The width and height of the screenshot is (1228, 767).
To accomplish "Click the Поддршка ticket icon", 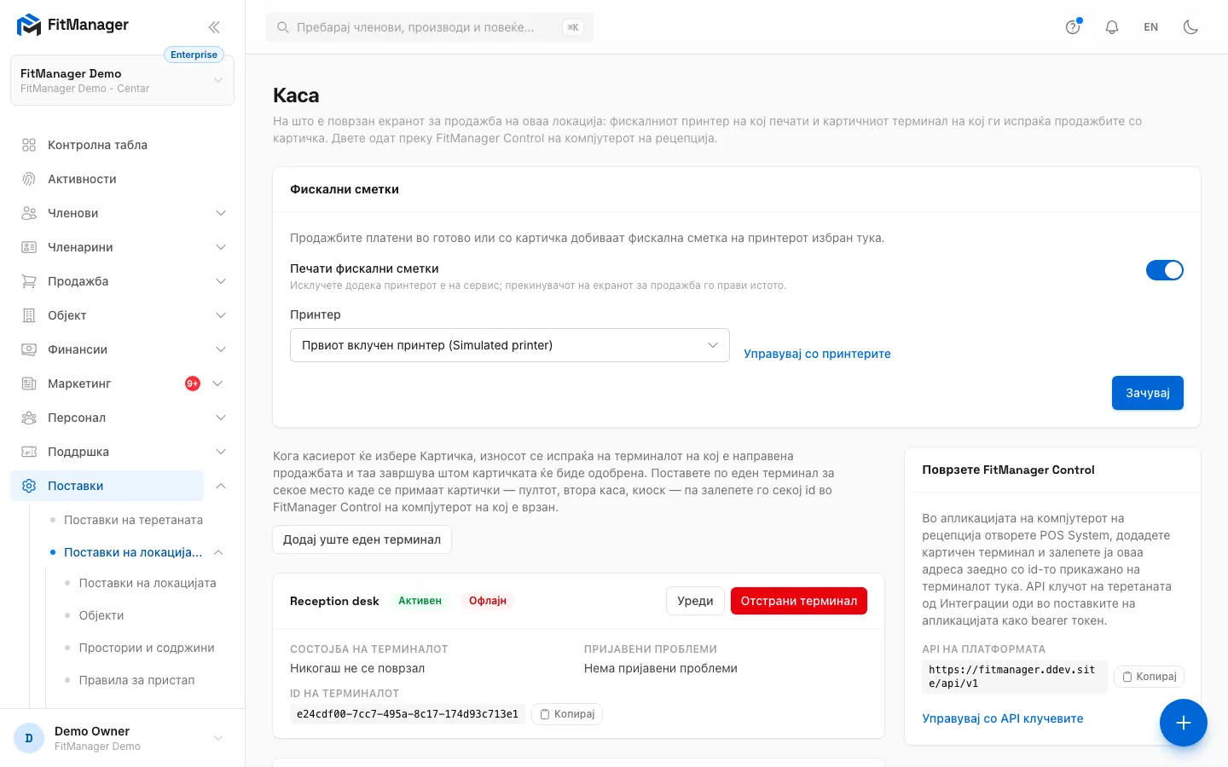I will tap(29, 452).
